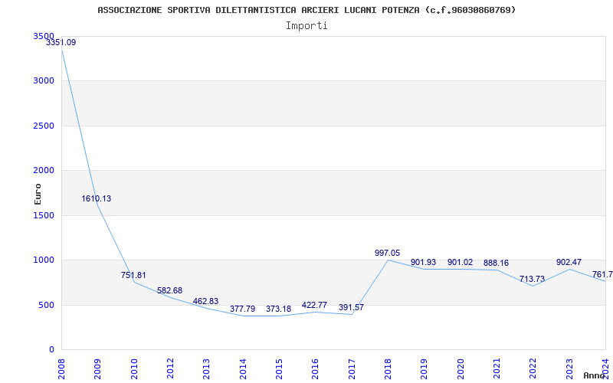Screen dimensions: 613x383
Task: Select the 997.05 peak value
Action: (x=387, y=254)
